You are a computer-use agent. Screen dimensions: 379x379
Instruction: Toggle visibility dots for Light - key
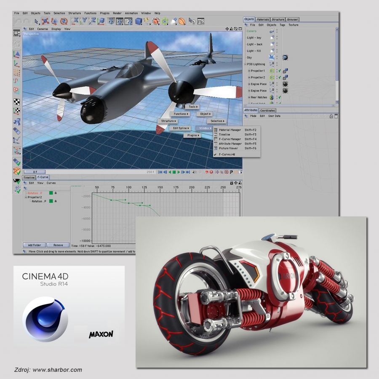pos(277,37)
